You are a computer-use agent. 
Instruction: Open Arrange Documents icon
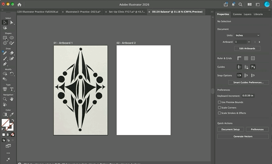(x=249, y=5)
